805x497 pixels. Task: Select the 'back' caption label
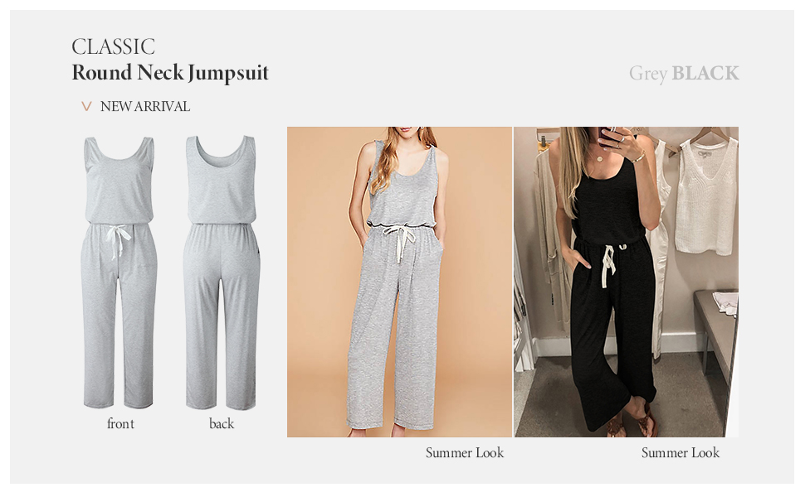click(x=222, y=424)
